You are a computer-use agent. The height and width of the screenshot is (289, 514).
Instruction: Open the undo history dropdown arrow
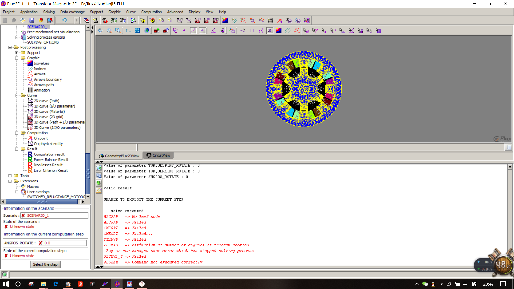77,20
